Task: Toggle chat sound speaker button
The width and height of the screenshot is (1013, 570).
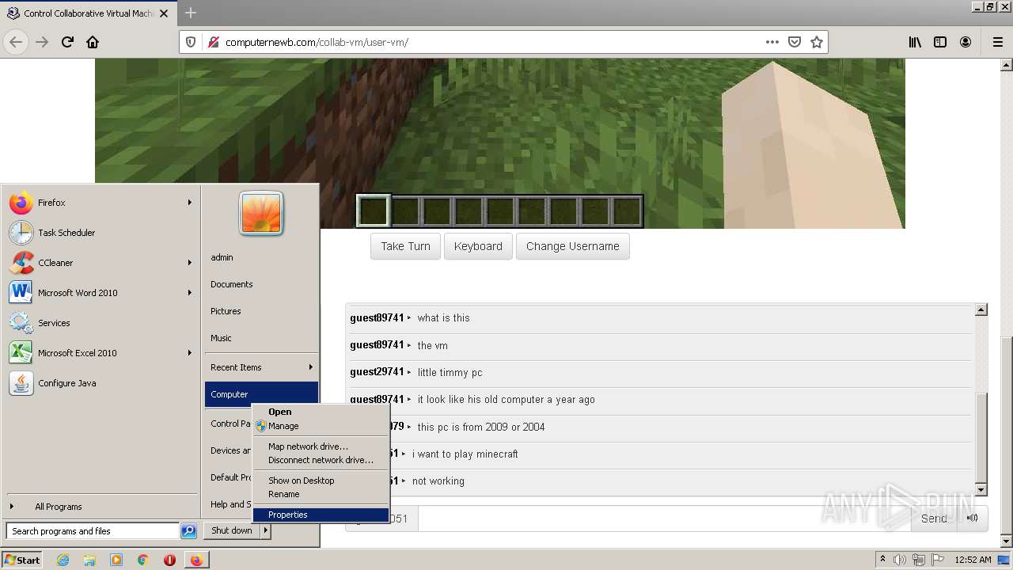Action: (972, 519)
